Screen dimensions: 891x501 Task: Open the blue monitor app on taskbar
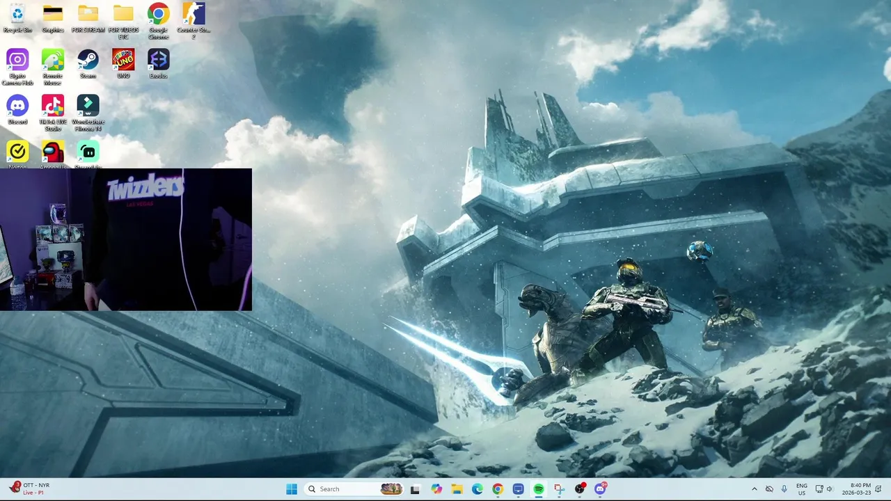pos(518,489)
